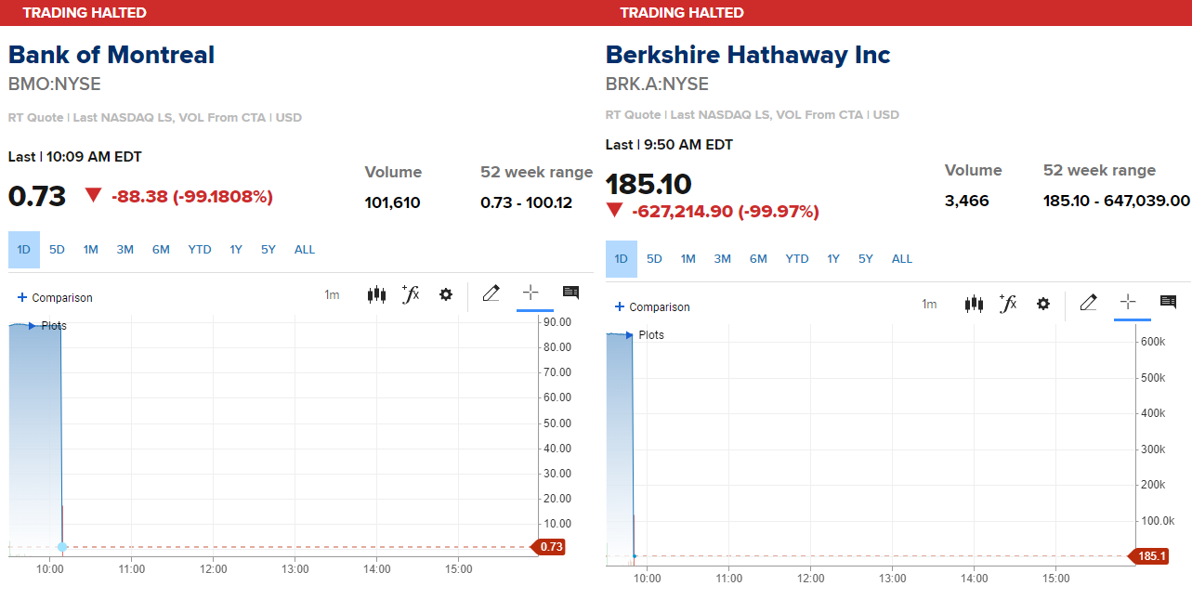
Task: Click the 11:00 label on Bank of Montreal chart
Action: pyautogui.click(x=131, y=569)
